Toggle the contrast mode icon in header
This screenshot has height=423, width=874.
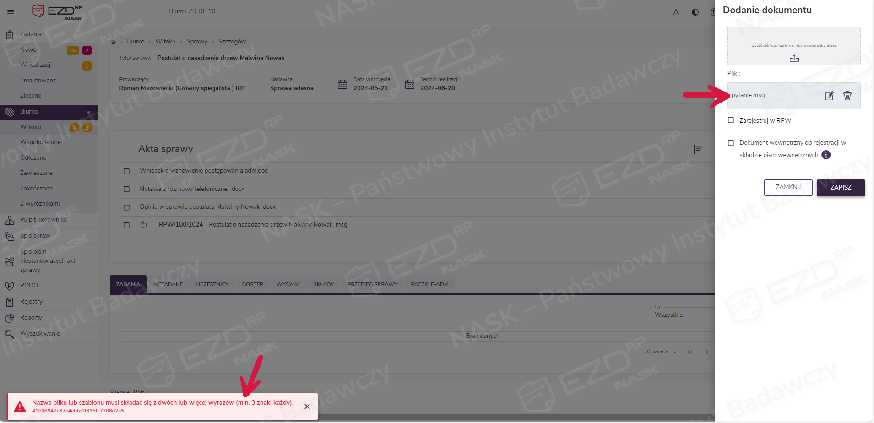pos(695,12)
